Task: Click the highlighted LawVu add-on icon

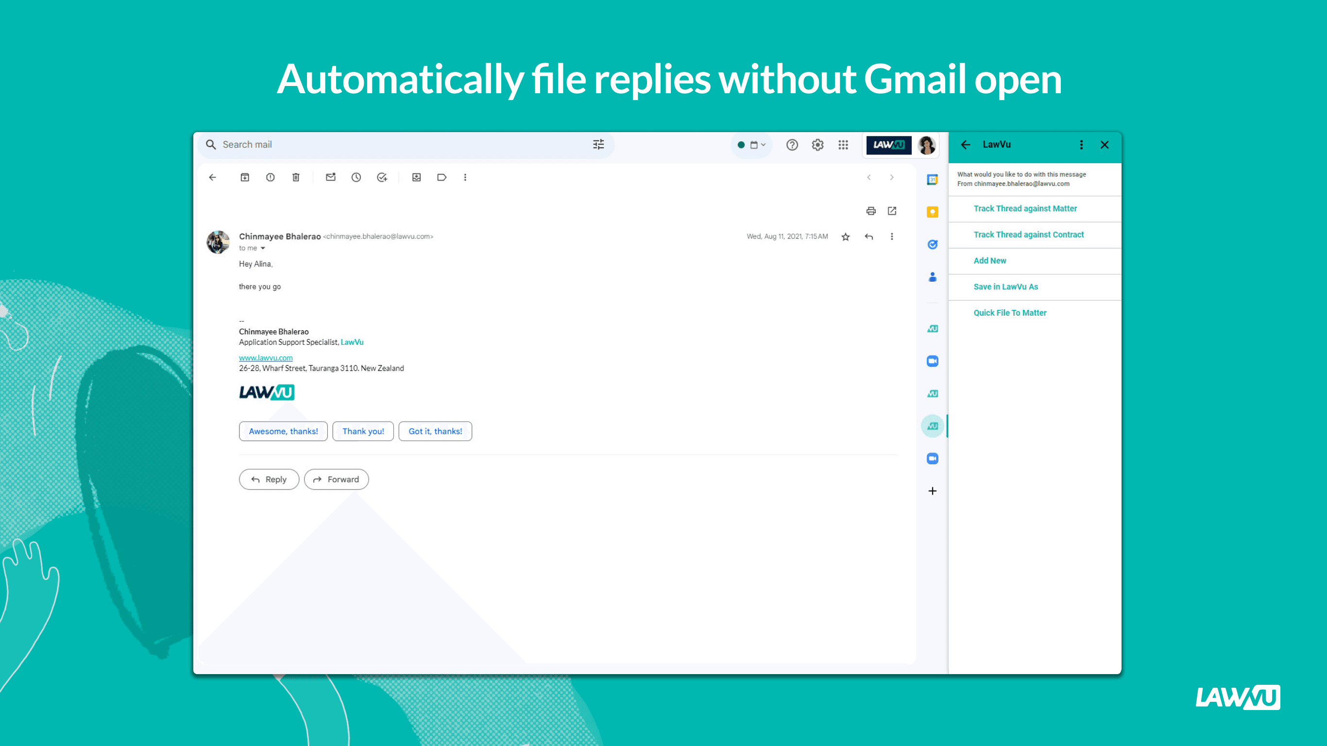Action: [x=933, y=426]
